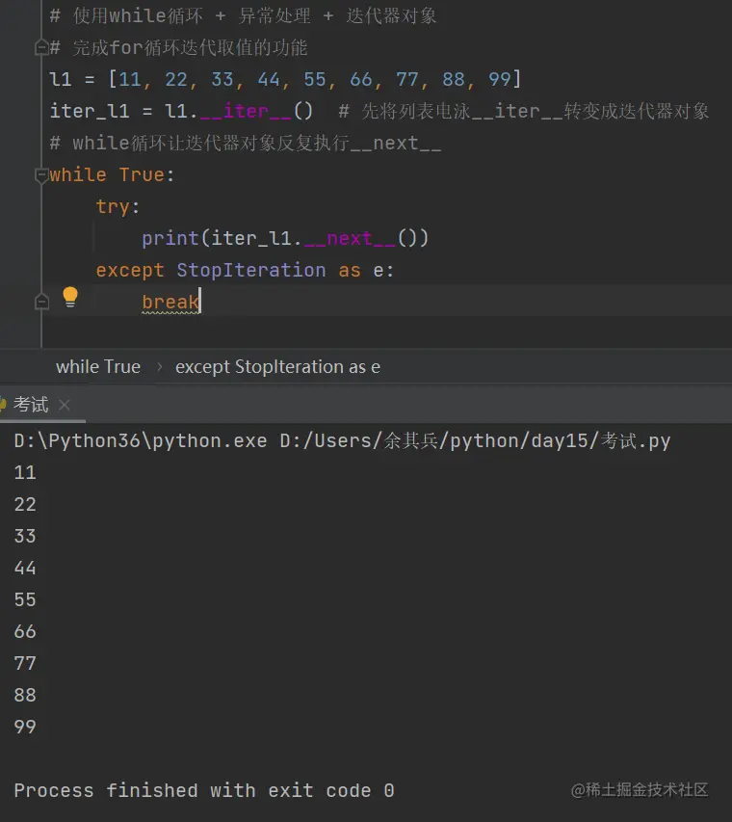This screenshot has height=822, width=732.
Task: Click the StopIteration exception name
Action: [x=251, y=270]
